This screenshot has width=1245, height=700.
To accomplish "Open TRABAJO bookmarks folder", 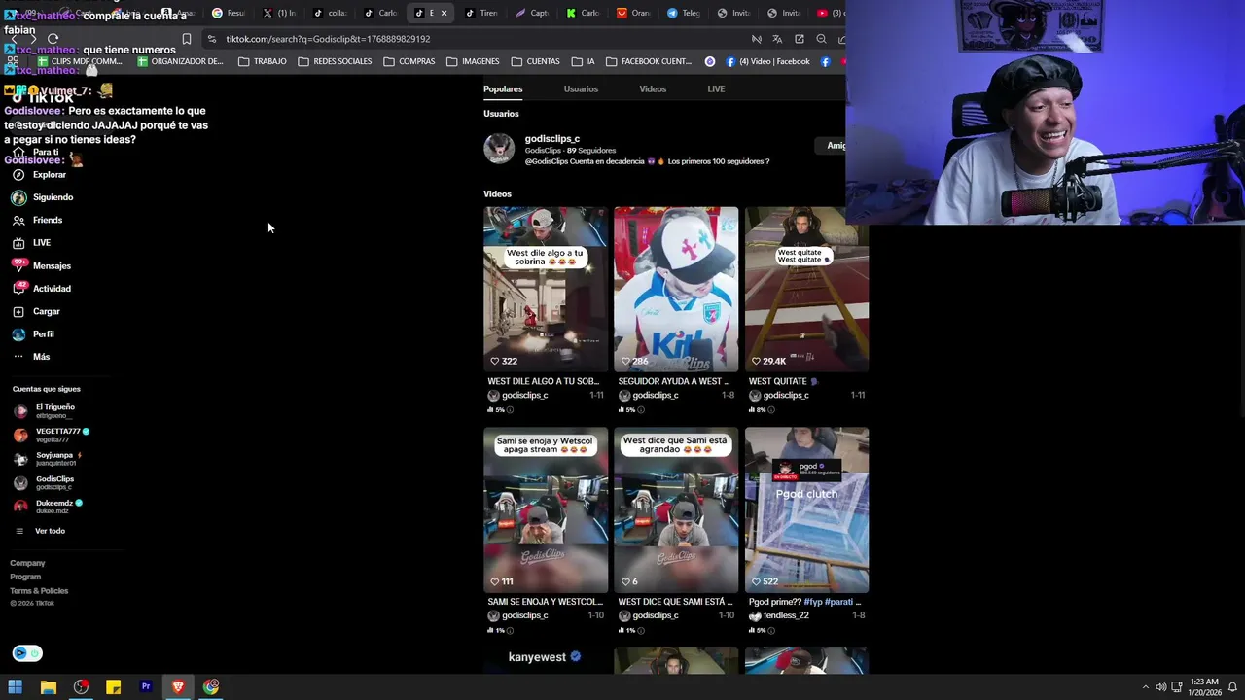I will pyautogui.click(x=263, y=61).
